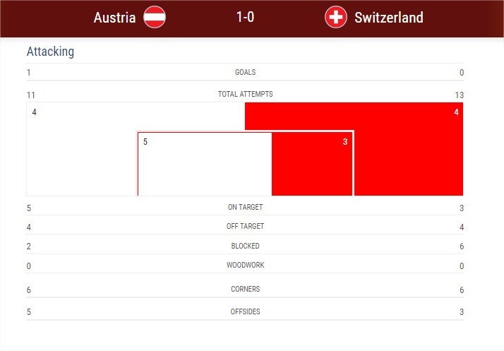Click Austria's white on-target goal area
The image size is (504, 351).
[205, 164]
